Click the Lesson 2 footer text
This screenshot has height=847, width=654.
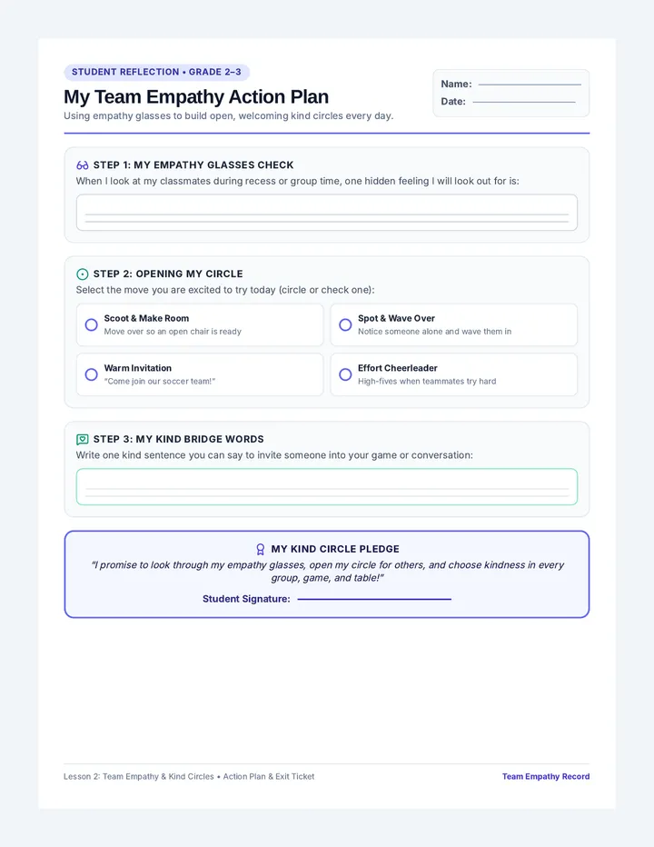(x=189, y=777)
